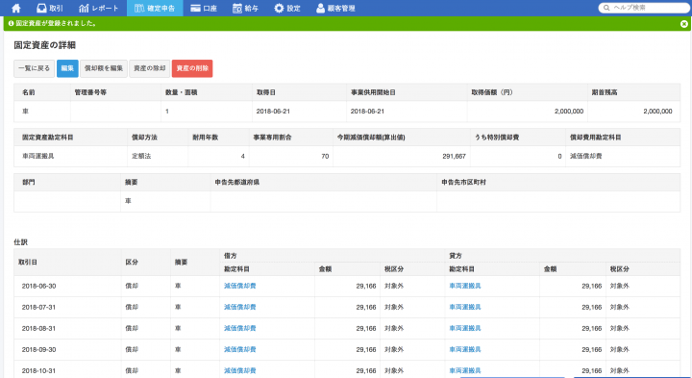Click the 仕訳 section heading
The height and width of the screenshot is (378, 692).
click(21, 242)
